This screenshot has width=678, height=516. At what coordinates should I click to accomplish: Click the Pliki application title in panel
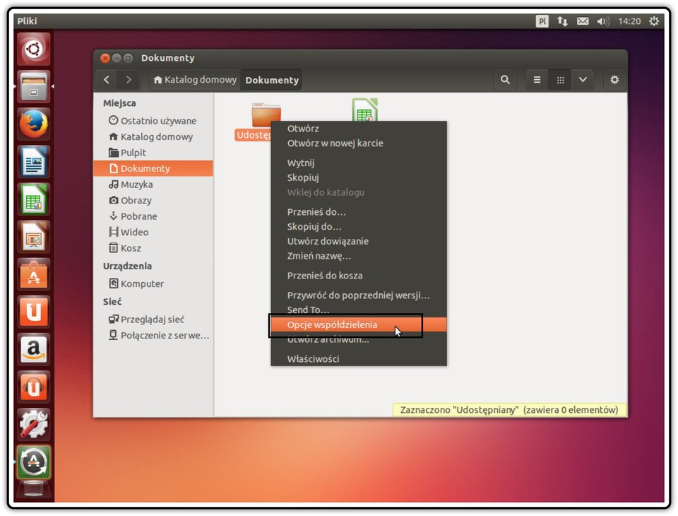coord(28,20)
